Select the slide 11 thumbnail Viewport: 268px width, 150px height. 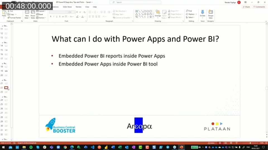click(6, 29)
